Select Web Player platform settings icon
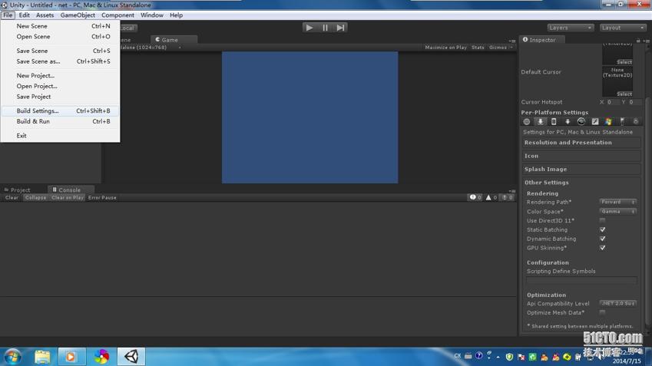 (527, 122)
